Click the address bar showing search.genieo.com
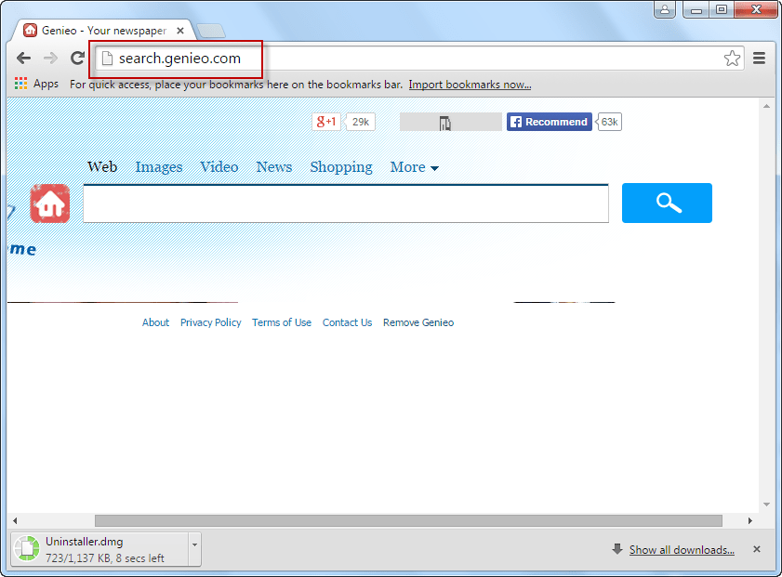This screenshot has width=782, height=577. (x=419, y=59)
